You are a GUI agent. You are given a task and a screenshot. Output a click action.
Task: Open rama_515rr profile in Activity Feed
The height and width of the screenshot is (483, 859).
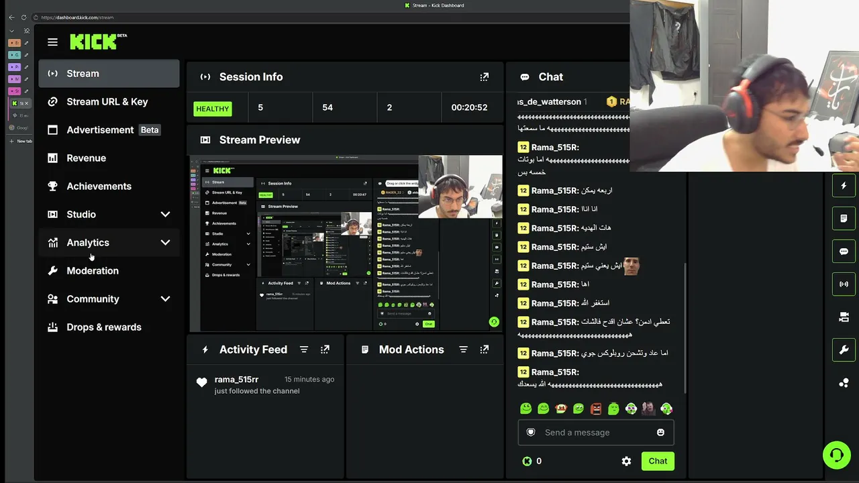coord(236,380)
